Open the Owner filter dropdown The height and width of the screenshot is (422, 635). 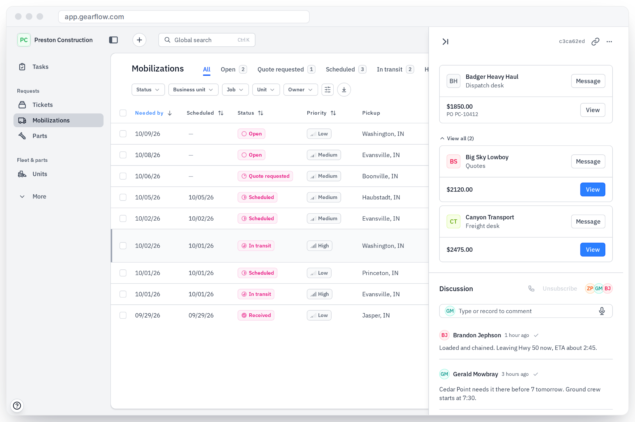pyautogui.click(x=300, y=89)
